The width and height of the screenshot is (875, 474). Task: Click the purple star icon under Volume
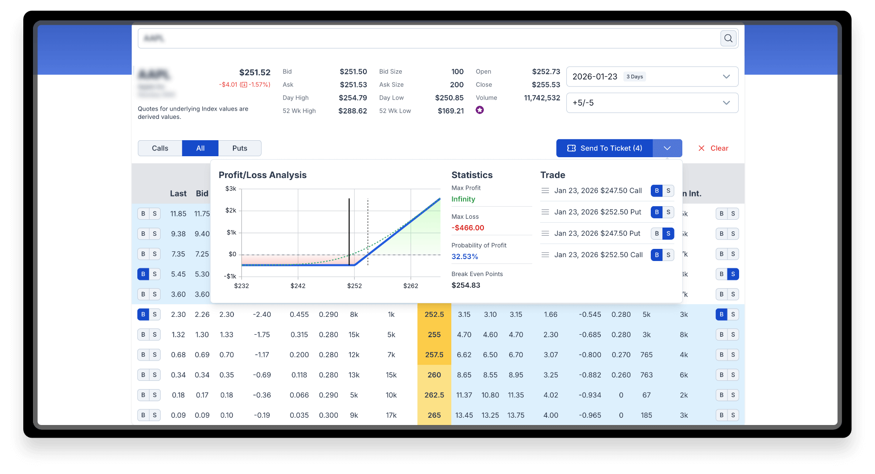click(x=479, y=110)
